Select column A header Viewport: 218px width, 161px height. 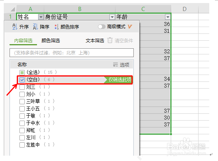[x=30, y=9]
